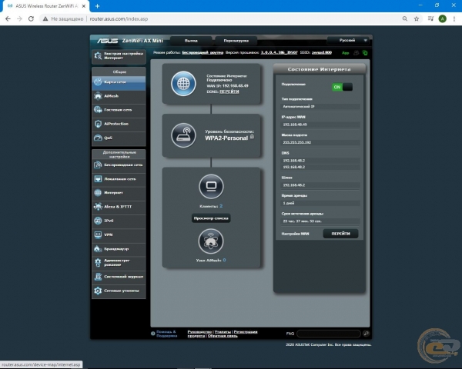Open the browser reading list icon
The height and width of the screenshot is (369, 462).
(x=430, y=18)
